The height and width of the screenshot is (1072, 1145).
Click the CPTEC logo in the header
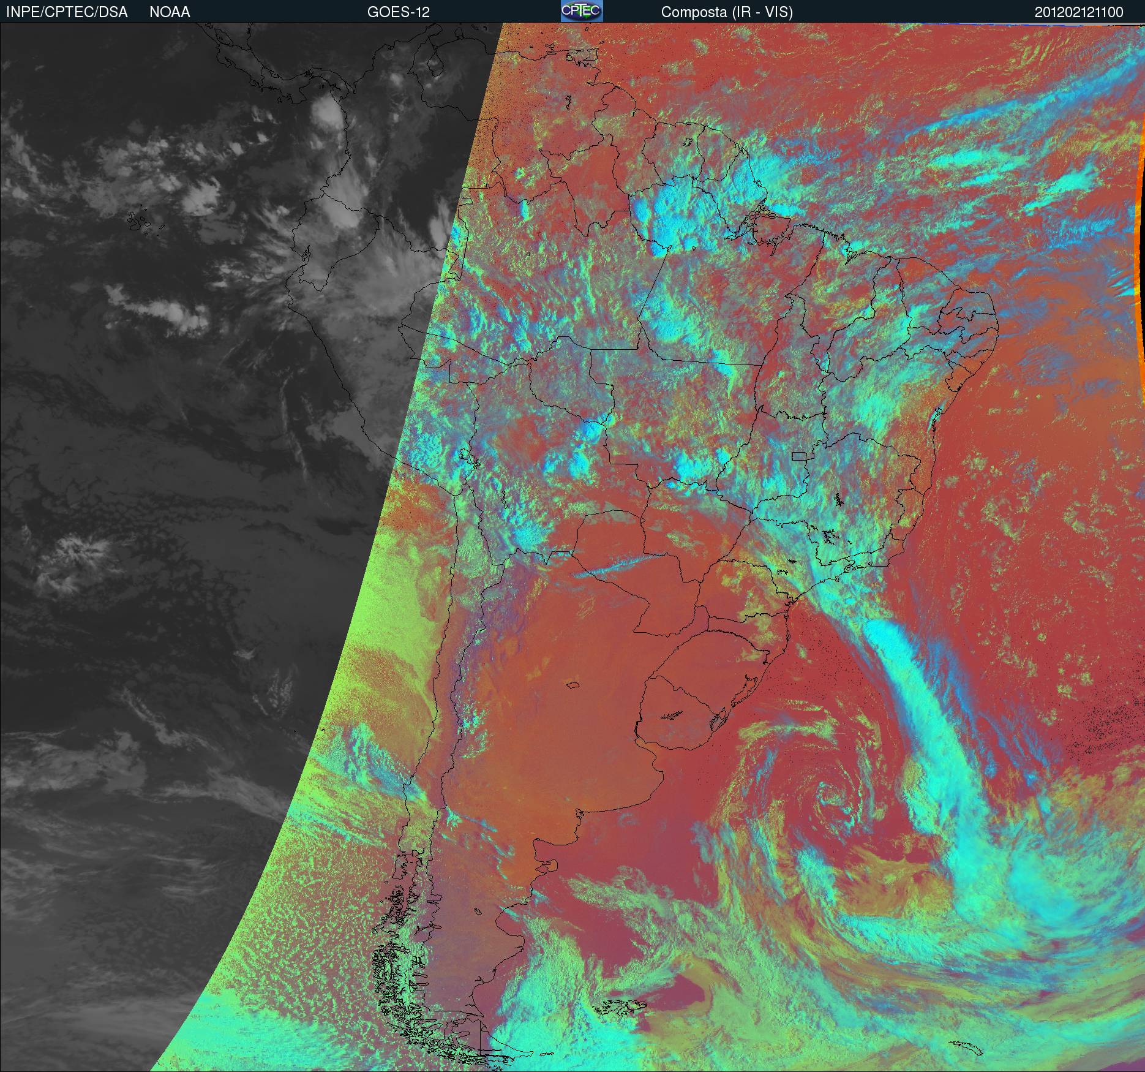click(x=582, y=11)
